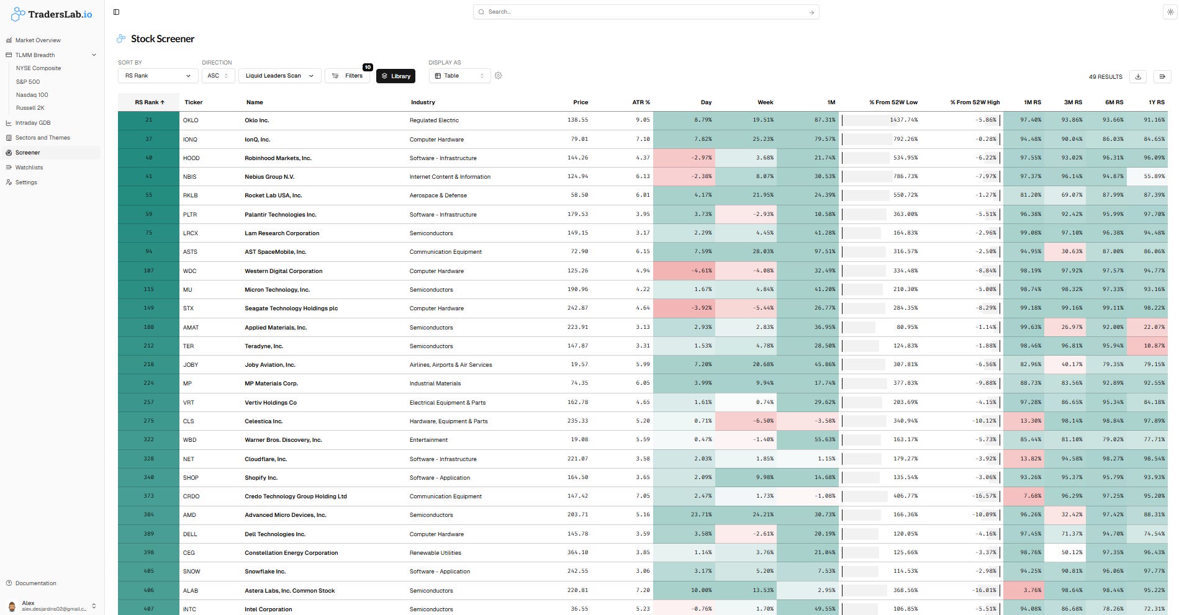
Task: Open Watchlists in the sidebar
Action: 29,168
